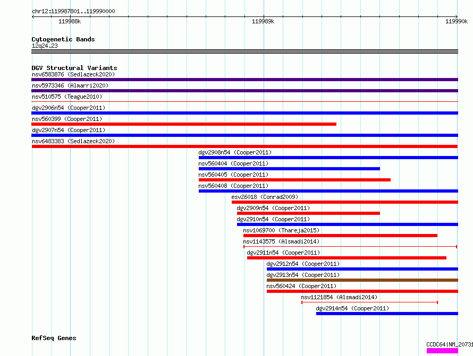The height and width of the screenshot is (356, 473).
Task: Select the thin red line of nsv1121854
Action: pyautogui.click(x=369, y=302)
